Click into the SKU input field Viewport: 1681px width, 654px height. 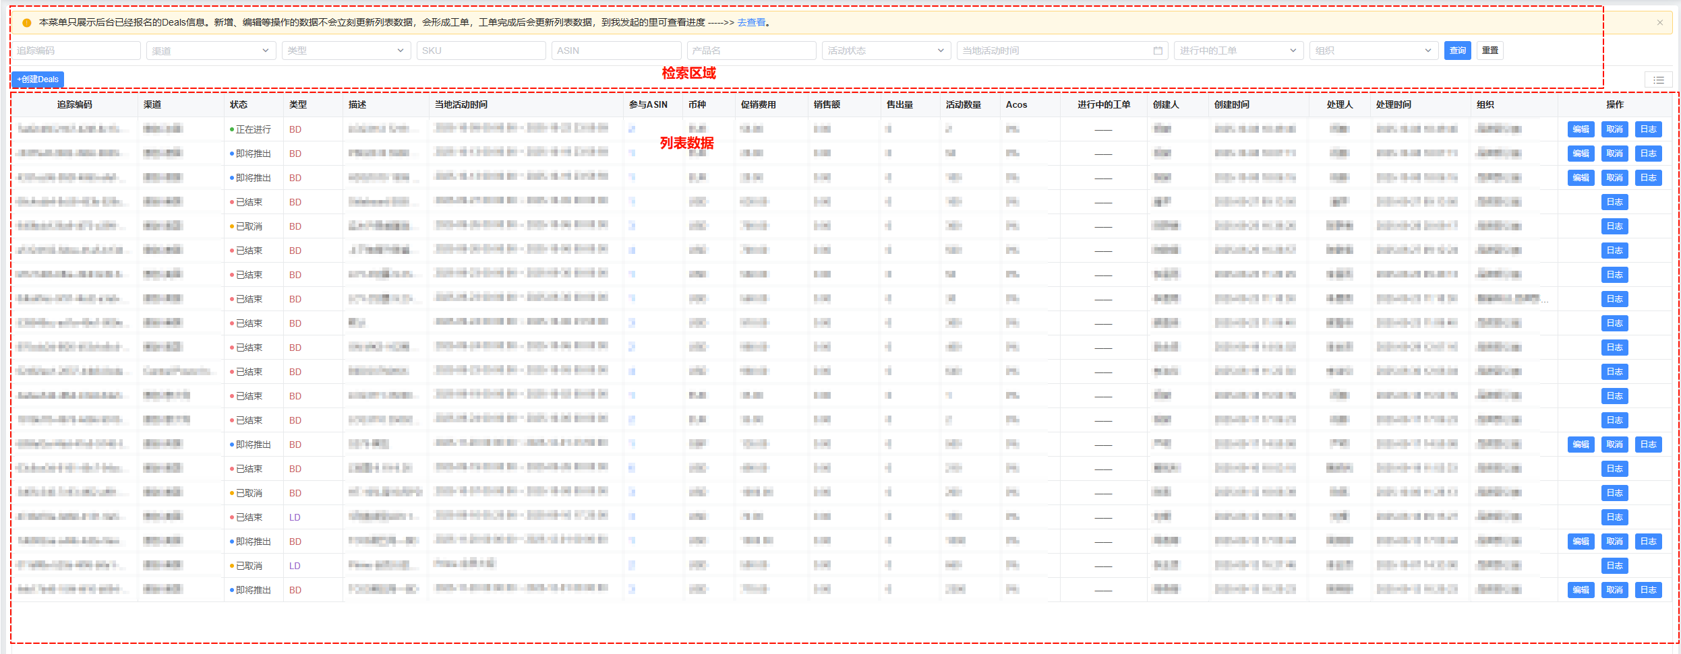pos(481,51)
